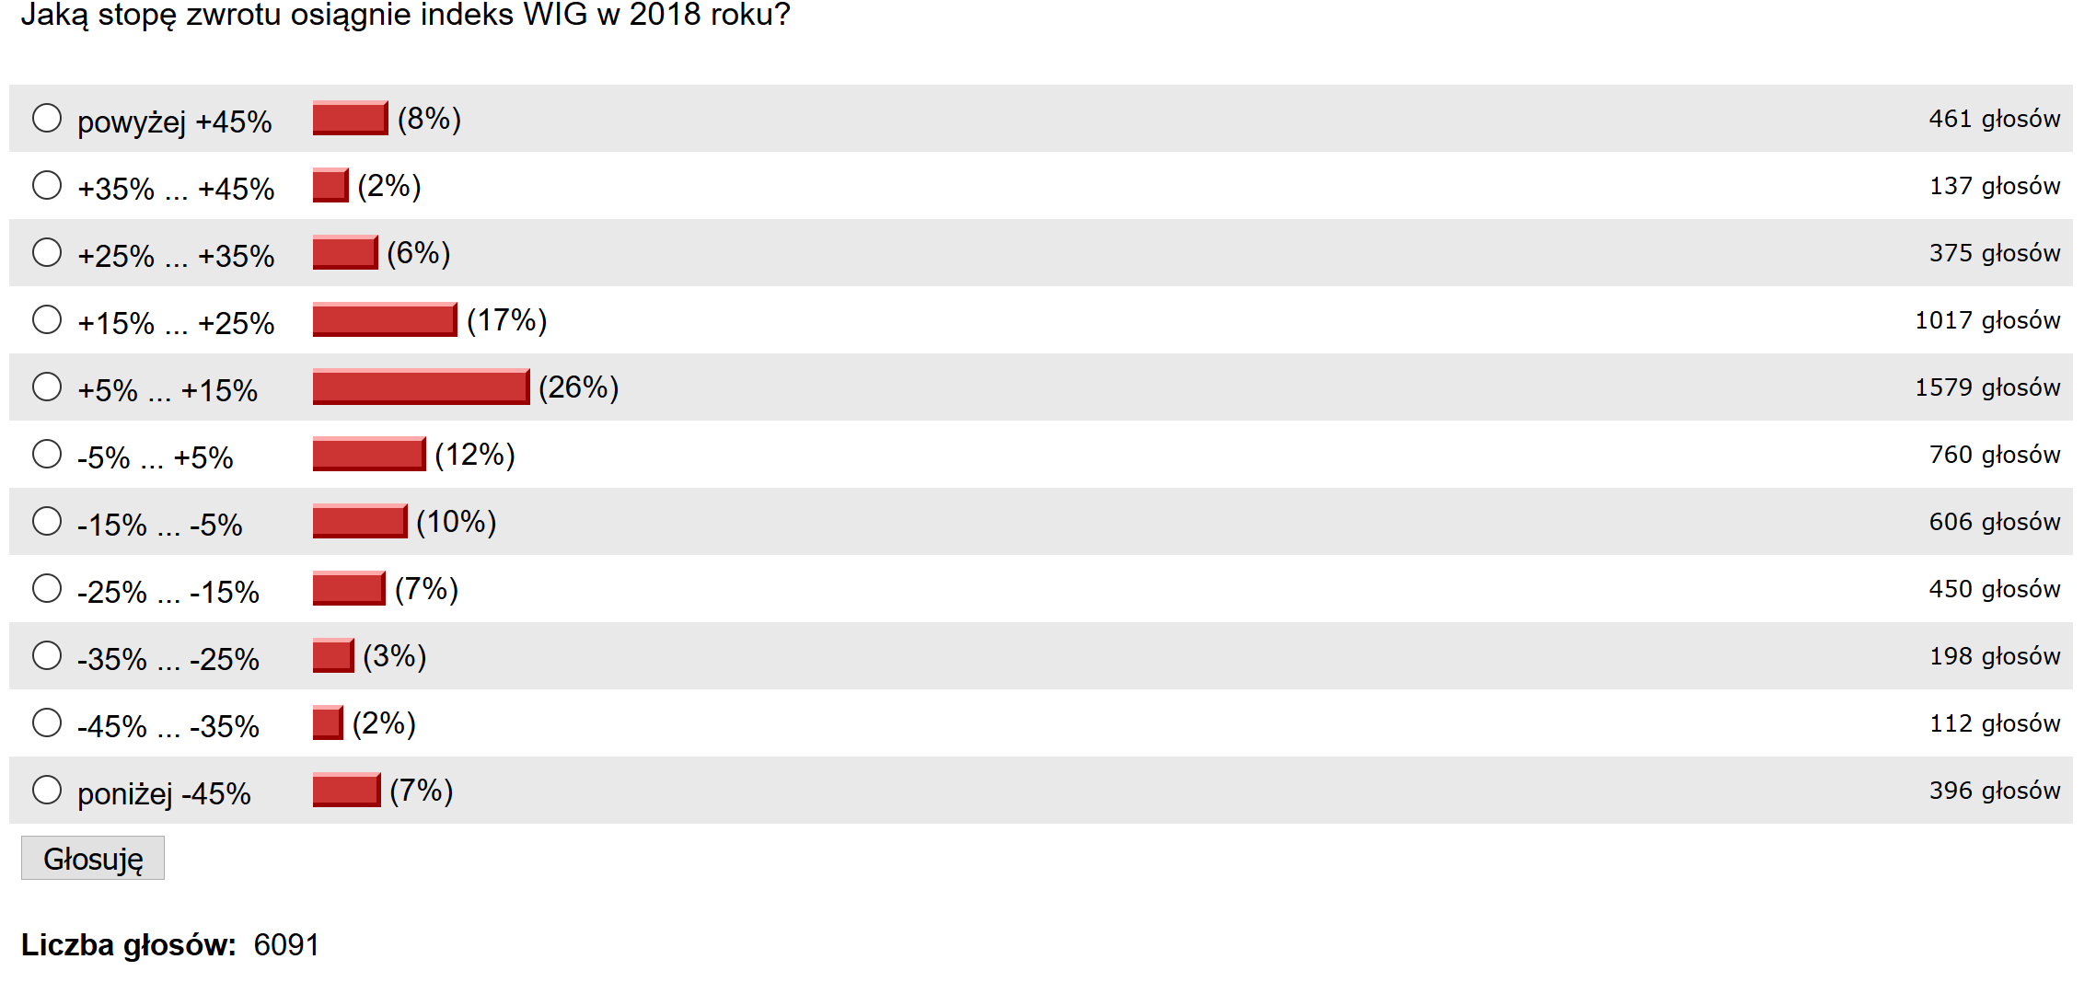Choose the "+35% ... +45%" radio button
Viewport: 2096px width, 994px height.
point(47,185)
